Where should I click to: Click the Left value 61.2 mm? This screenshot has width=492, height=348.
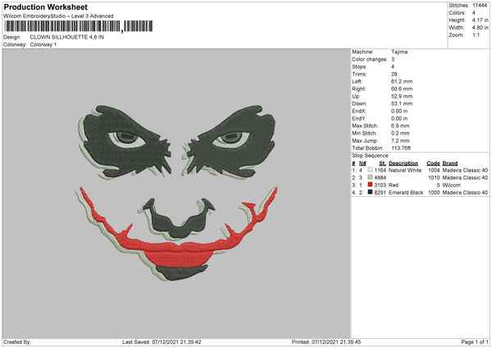tap(402, 81)
